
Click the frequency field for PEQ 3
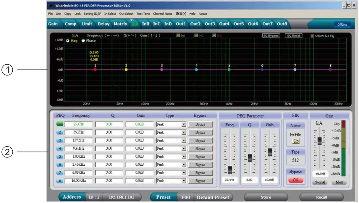click(78, 140)
